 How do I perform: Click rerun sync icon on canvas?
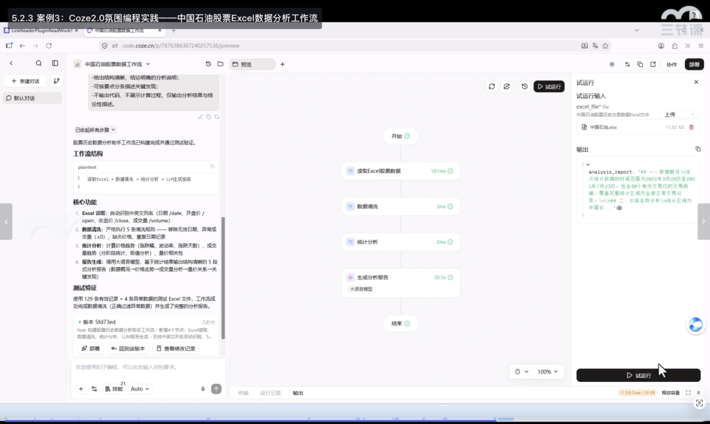click(x=507, y=86)
